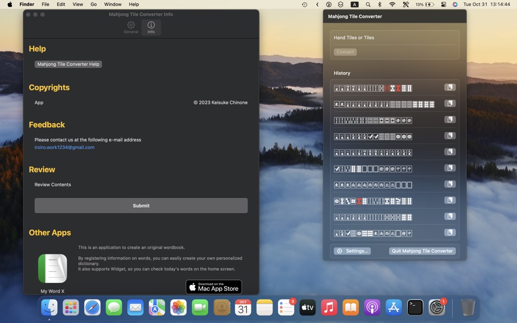The width and height of the screenshot is (517, 323).
Task: Copy the eighth history tile entry
Action: point(450,201)
